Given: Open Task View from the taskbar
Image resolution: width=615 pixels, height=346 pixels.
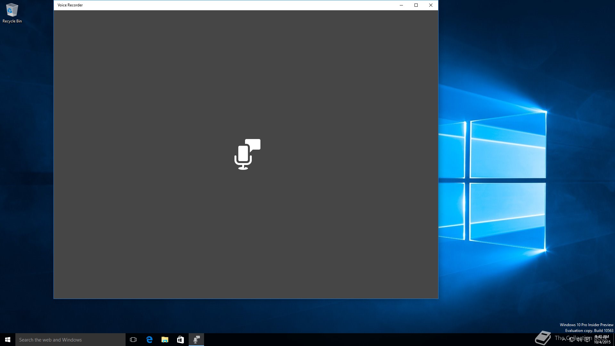Looking at the screenshot, I should point(133,340).
